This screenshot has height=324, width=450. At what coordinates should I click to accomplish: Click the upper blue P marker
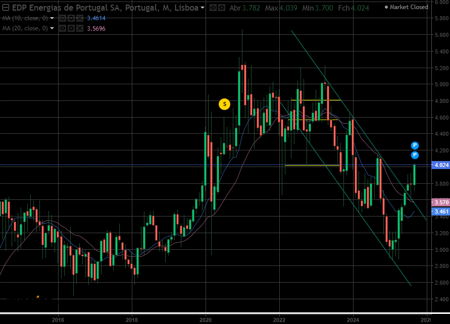(415, 145)
